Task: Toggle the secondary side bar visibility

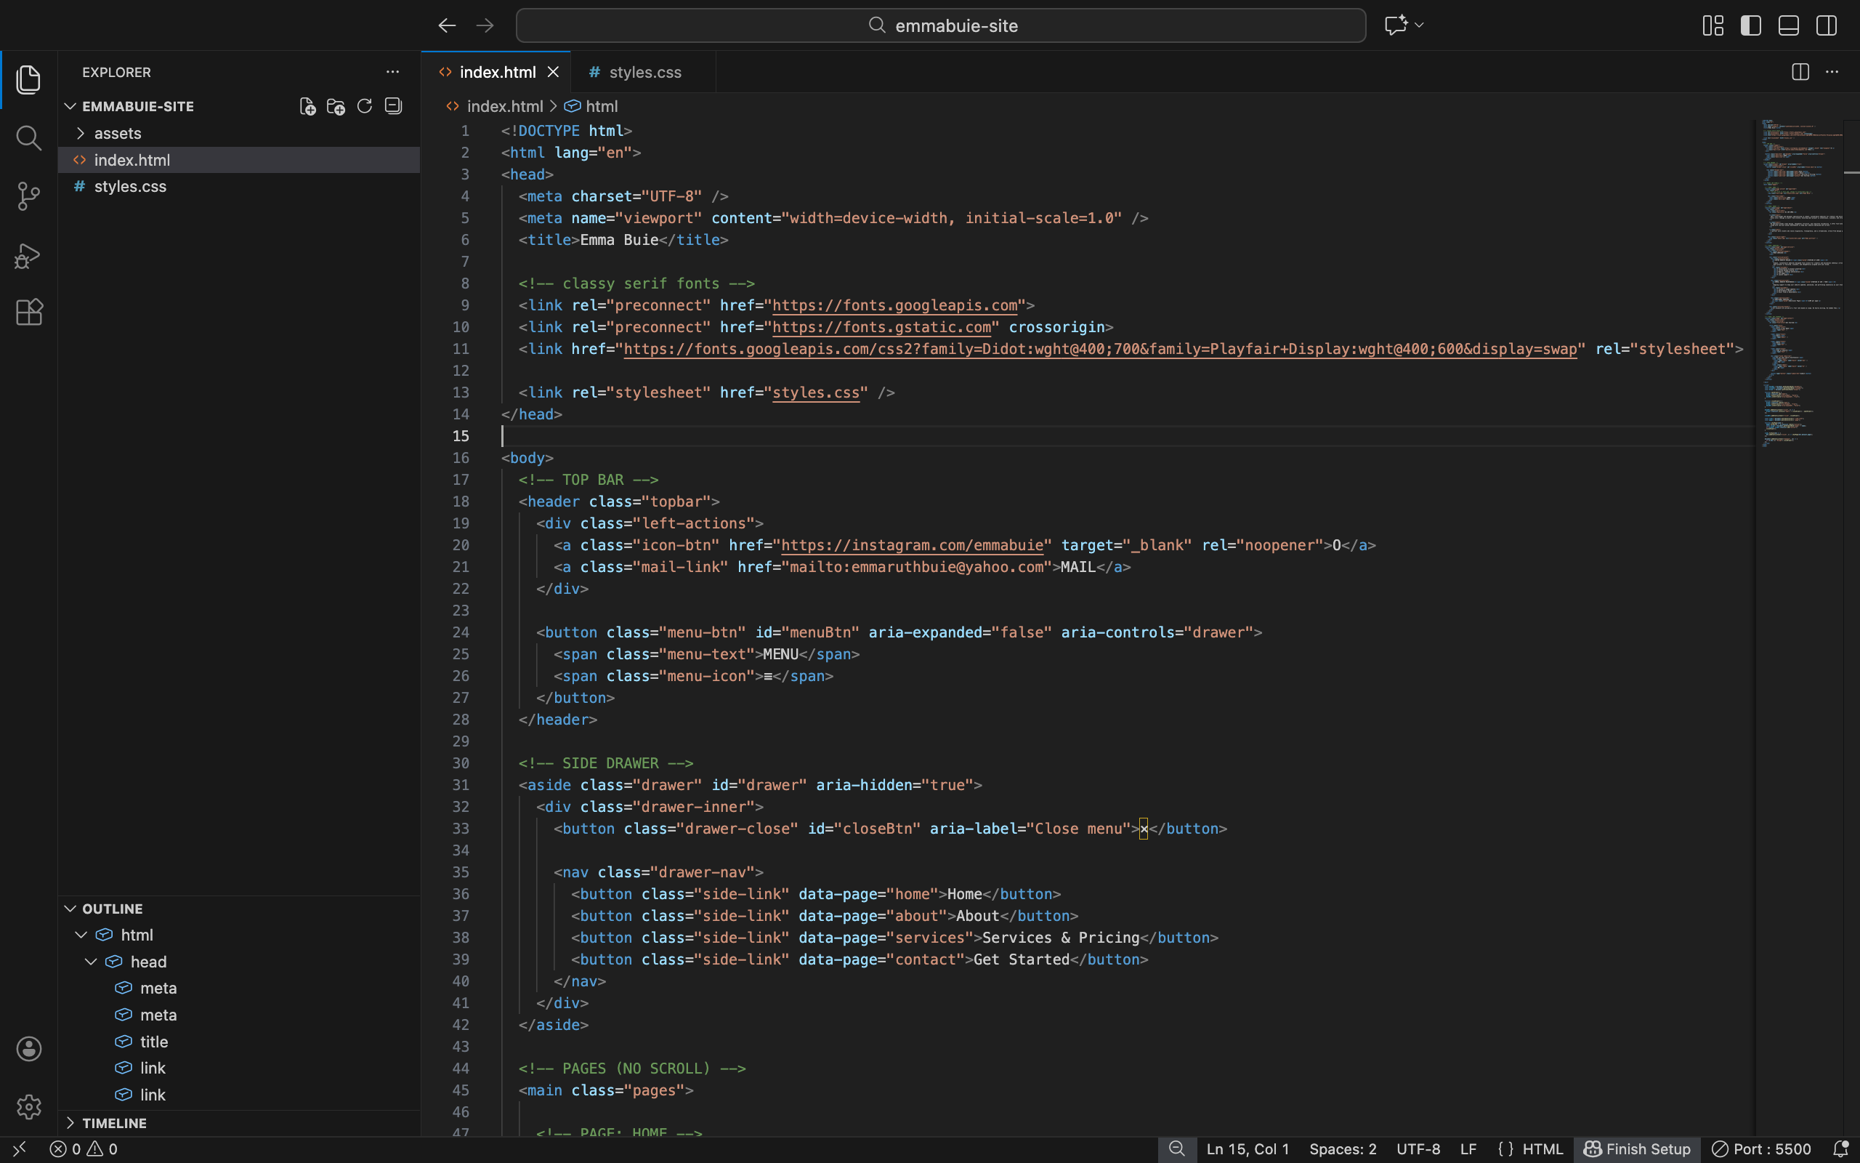Action: click(1826, 25)
